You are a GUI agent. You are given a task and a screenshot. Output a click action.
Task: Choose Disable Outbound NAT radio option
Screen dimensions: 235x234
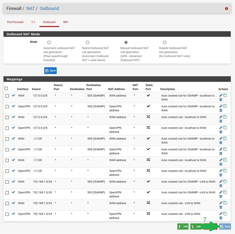click(x=165, y=42)
